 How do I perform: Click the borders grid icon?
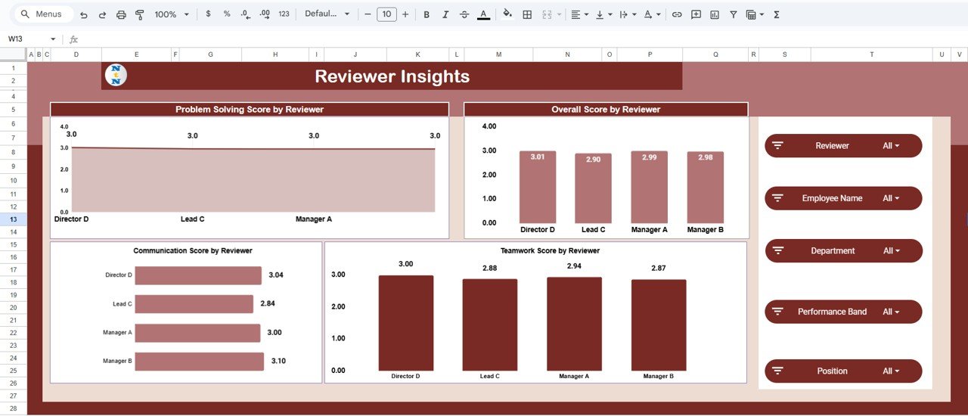(527, 14)
